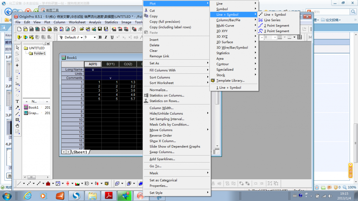Open the font size dropdown

94,37
